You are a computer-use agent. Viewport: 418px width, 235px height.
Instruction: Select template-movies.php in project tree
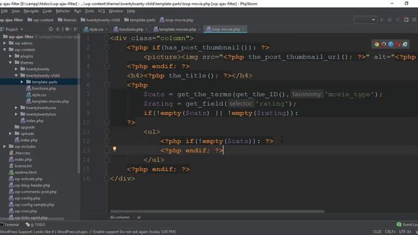[x=48, y=101]
